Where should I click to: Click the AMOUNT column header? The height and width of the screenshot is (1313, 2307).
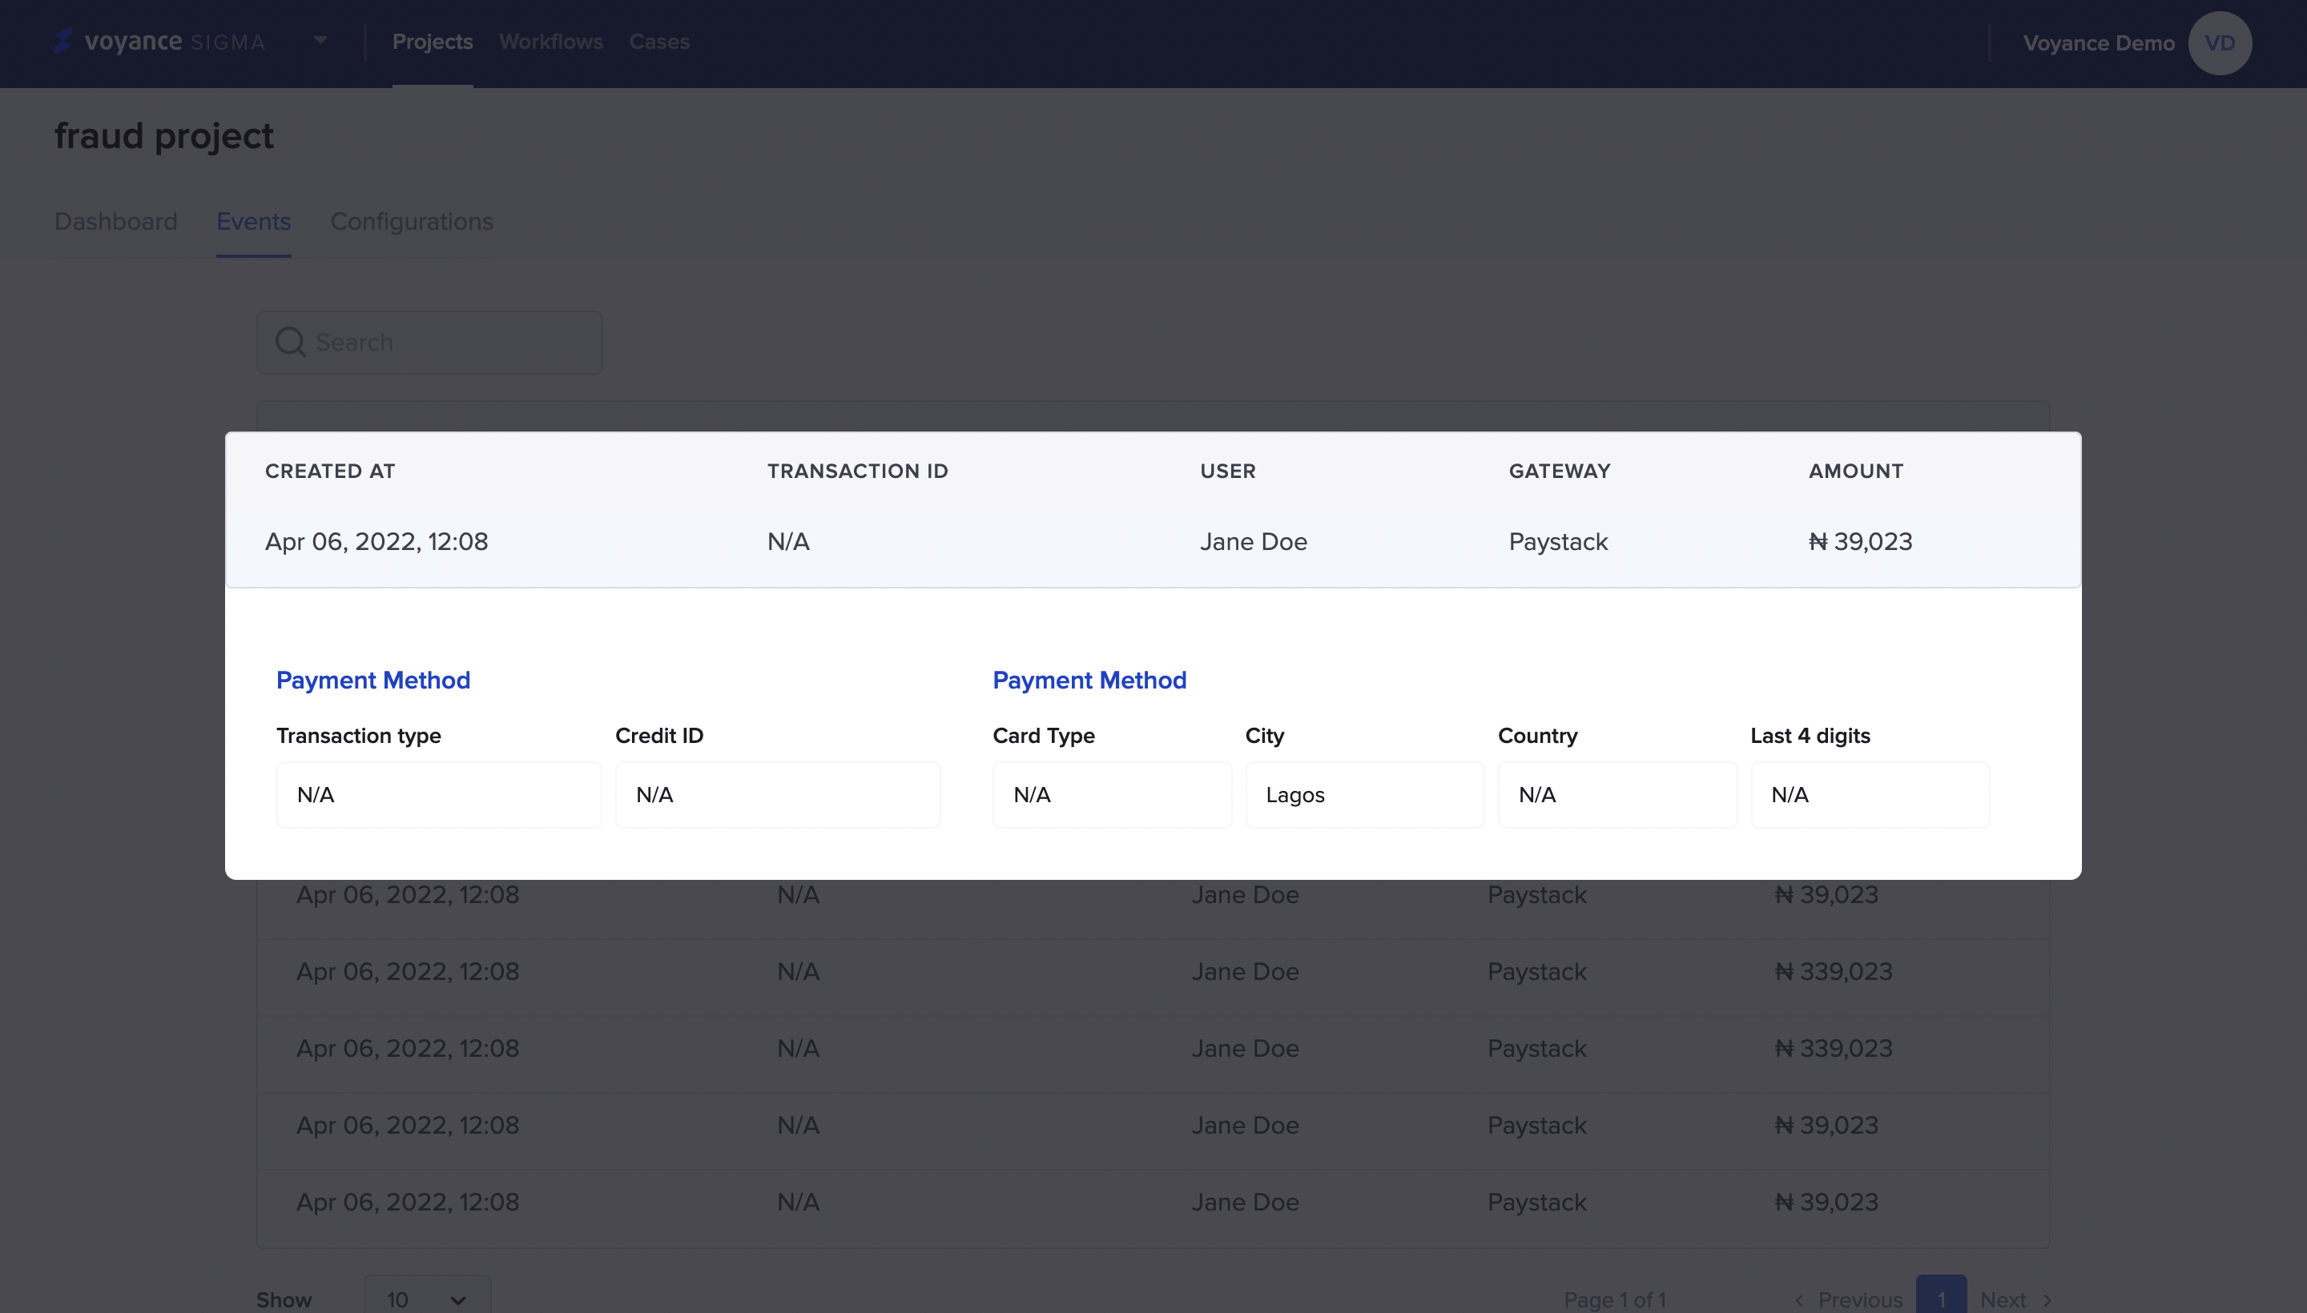[1856, 471]
